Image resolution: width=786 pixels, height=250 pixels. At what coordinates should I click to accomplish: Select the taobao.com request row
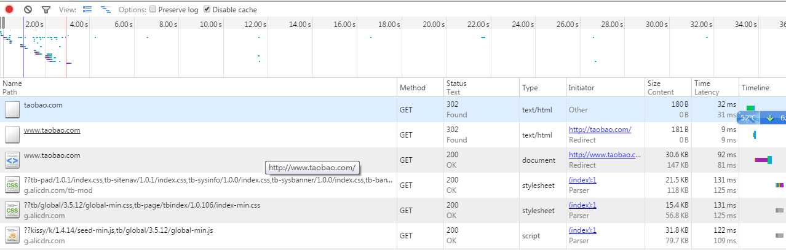tap(393, 109)
